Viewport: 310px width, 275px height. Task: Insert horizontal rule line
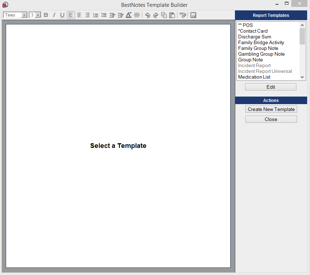click(x=137, y=15)
